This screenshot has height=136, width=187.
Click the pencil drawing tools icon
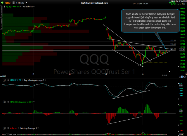pos(186,74)
